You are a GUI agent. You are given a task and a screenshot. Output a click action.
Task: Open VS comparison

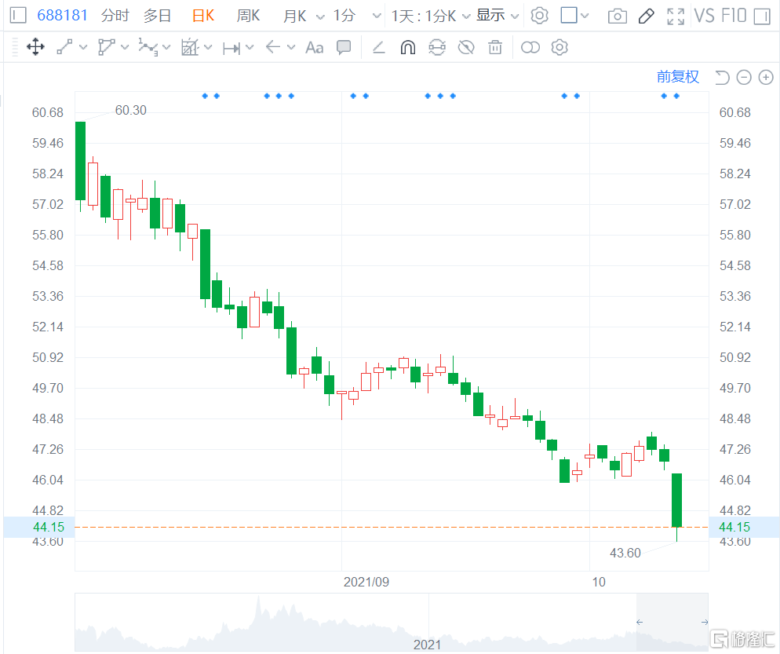pyautogui.click(x=705, y=16)
